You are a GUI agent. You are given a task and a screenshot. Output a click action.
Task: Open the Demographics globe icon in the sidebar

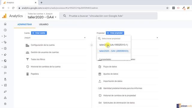pyautogui.click(x=5, y=61)
